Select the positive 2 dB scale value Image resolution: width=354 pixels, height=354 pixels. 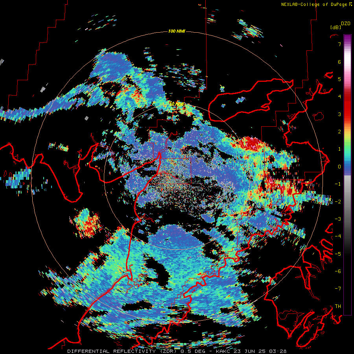click(339, 132)
